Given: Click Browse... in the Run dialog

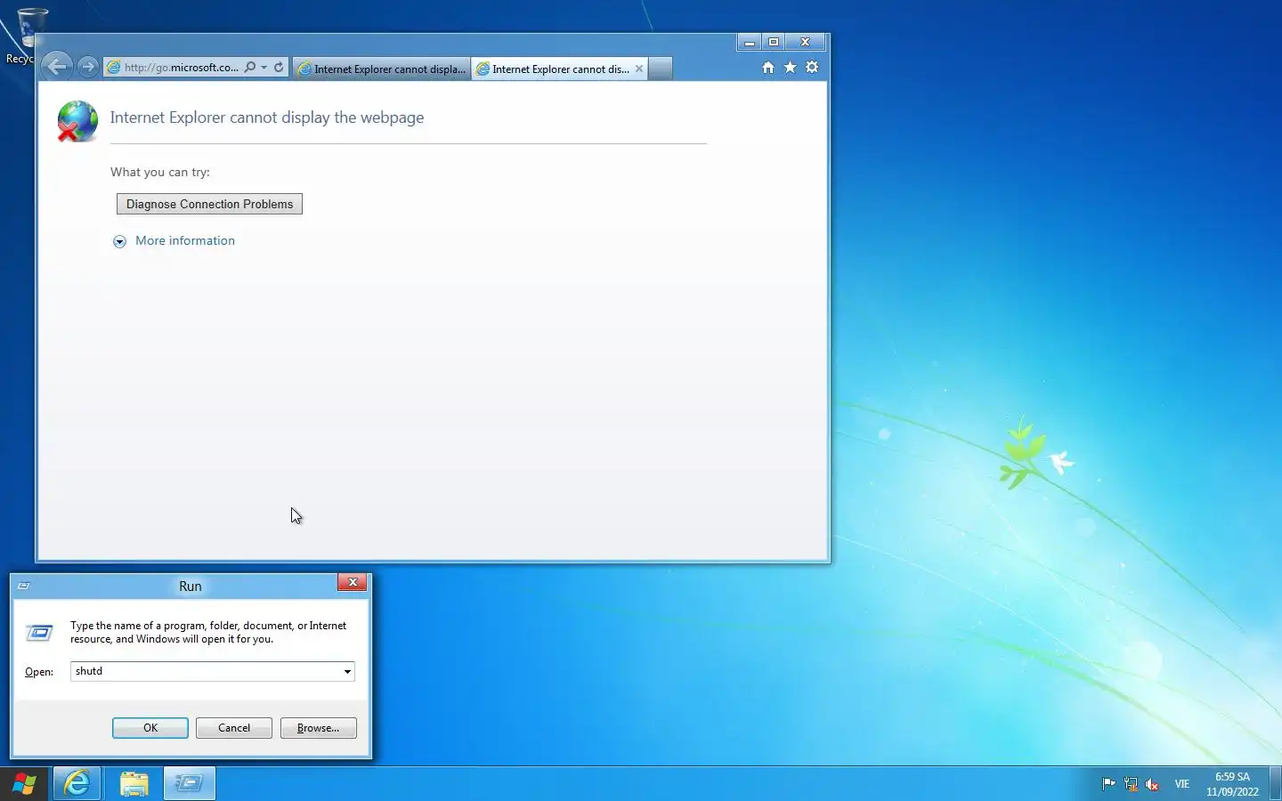Looking at the screenshot, I should 319,728.
